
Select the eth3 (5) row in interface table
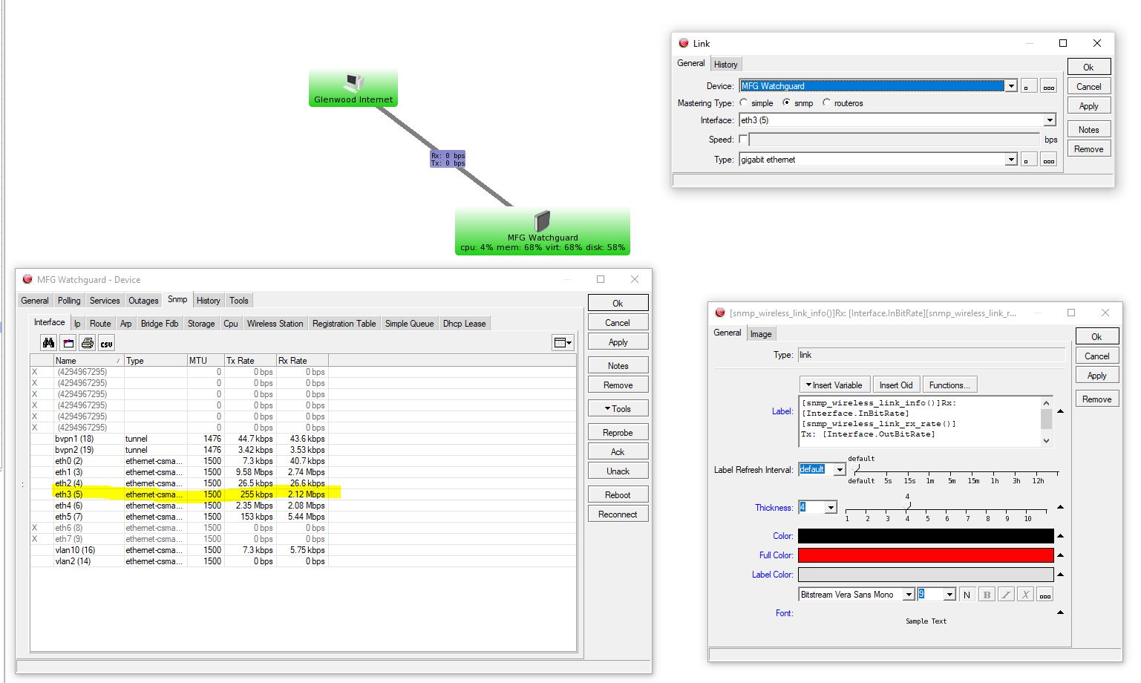tap(303, 494)
